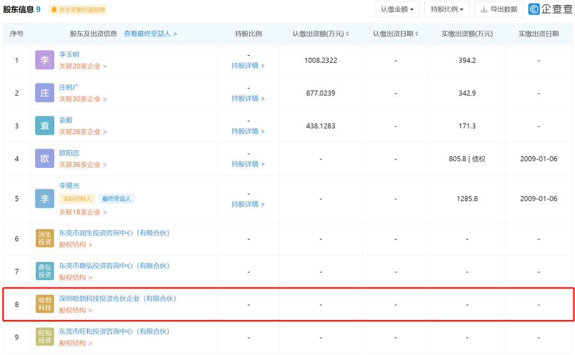Screen dimensions: 575x355
Task: Click 发生变更时通知我 notification button
Action: click(78, 10)
